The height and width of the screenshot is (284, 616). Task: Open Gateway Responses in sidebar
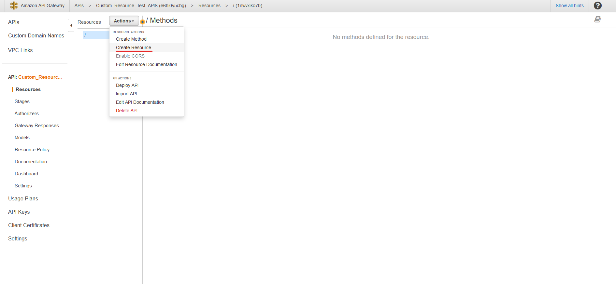(x=37, y=126)
